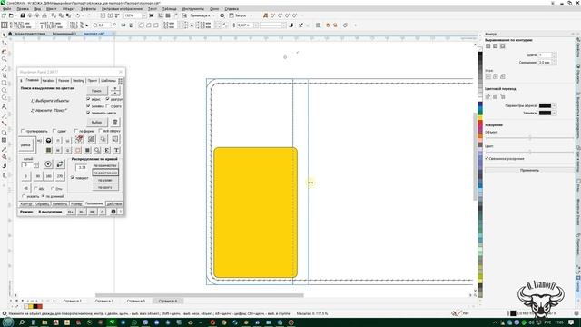Click the 'по расстоянию' distribution button

105,173
